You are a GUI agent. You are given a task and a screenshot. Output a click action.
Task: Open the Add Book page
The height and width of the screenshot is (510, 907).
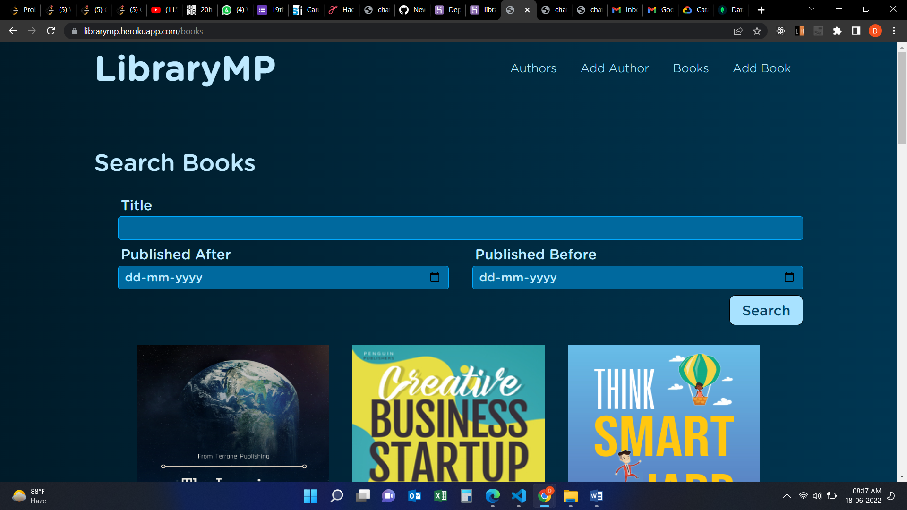[x=762, y=68]
